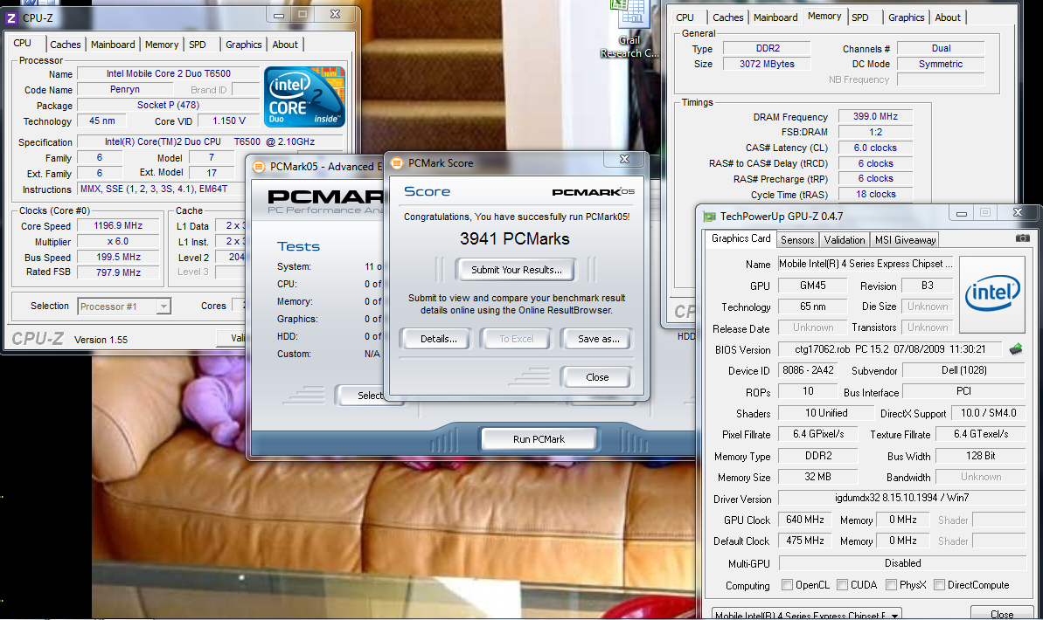Screen dimensions: 1043x620
Task: Click the Intel logo in GPU-Z
Action: [992, 294]
